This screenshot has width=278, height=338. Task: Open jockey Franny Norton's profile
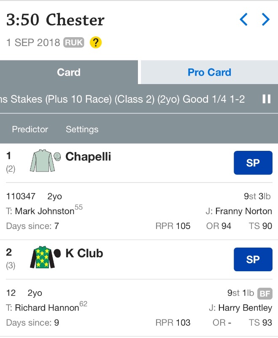coord(243,211)
